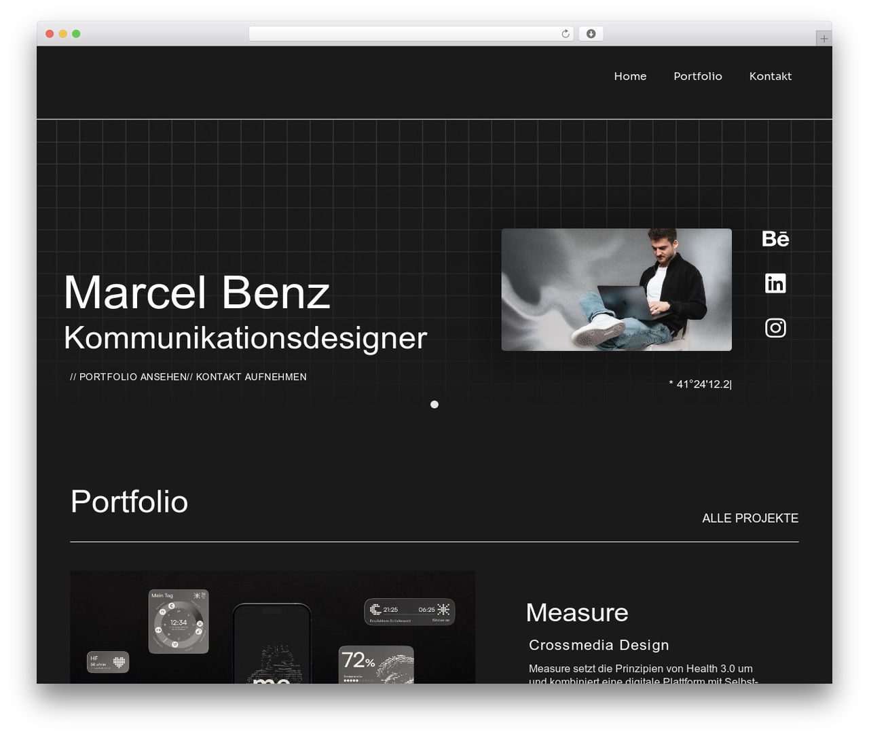Click the // PORTFOLIO ANSEHEN link
The image size is (869, 736).
click(x=128, y=377)
